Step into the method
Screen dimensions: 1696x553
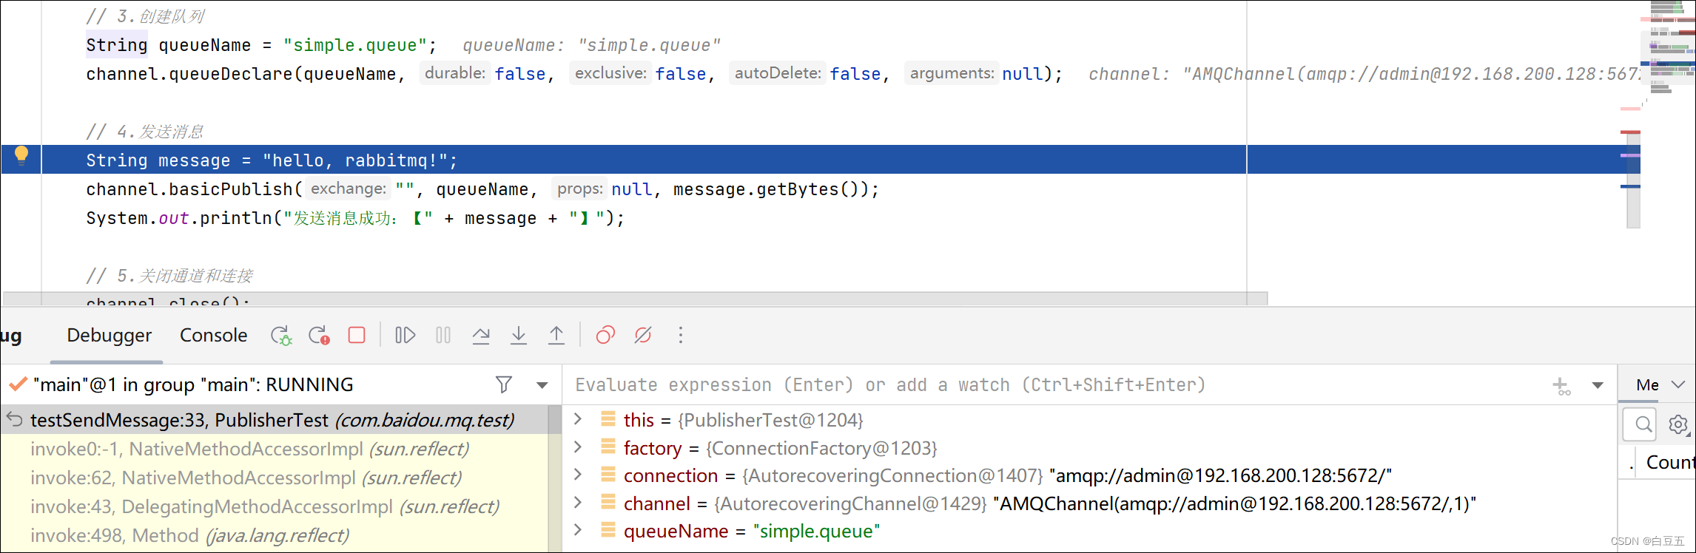point(519,336)
